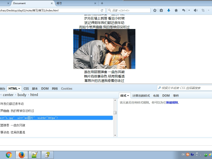
Task: Click the HTML panel scrollbar up arrow
Action: [115, 100]
